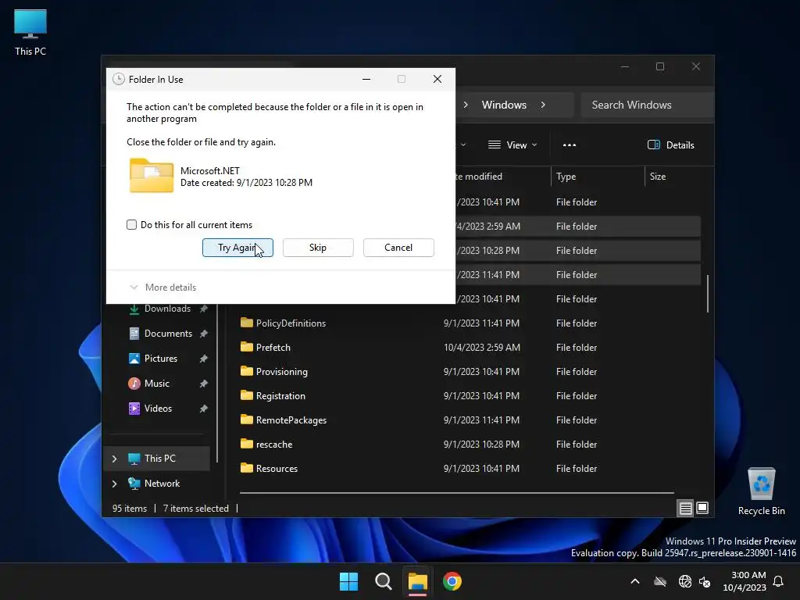This screenshot has width=800, height=600.
Task: Select the Resources folder
Action: pos(277,469)
